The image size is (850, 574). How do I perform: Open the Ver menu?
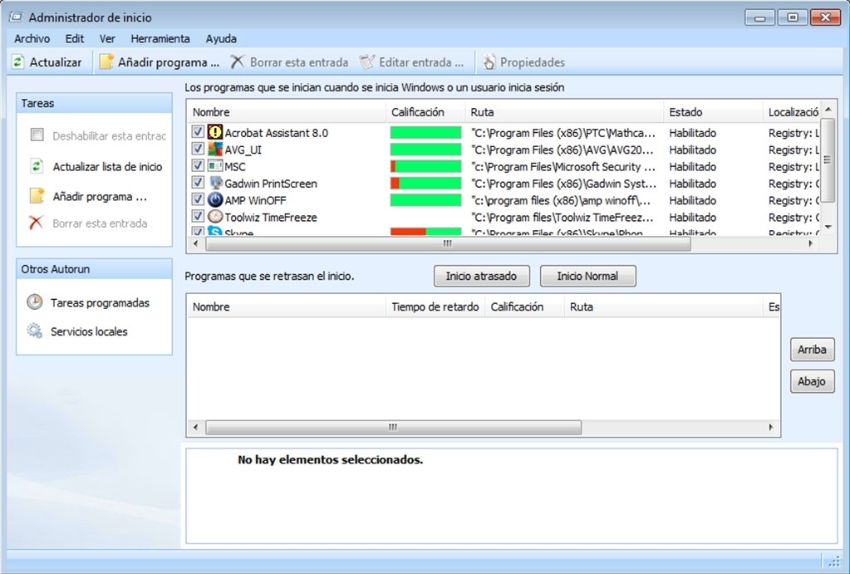(x=107, y=38)
